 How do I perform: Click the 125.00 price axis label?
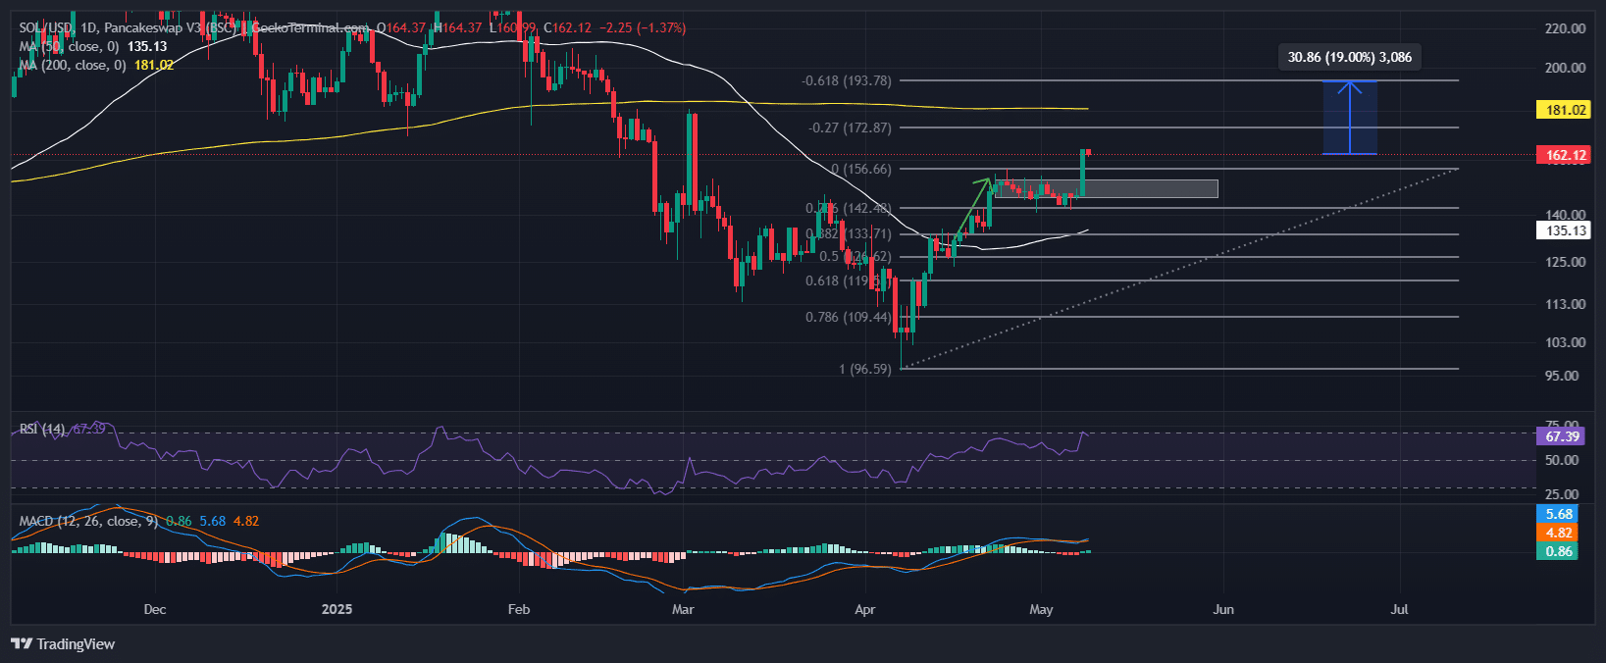coord(1565,262)
